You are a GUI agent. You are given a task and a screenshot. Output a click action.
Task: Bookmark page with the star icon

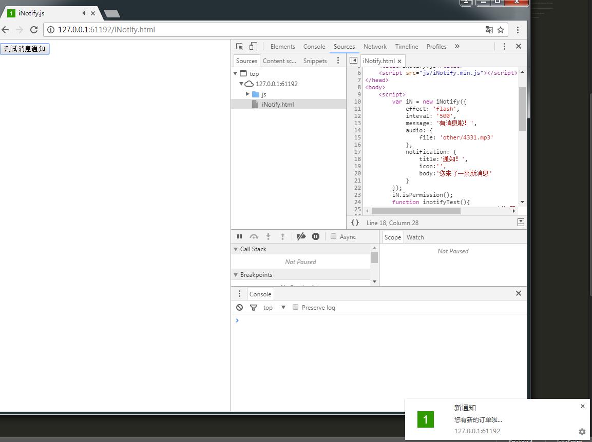(x=501, y=30)
